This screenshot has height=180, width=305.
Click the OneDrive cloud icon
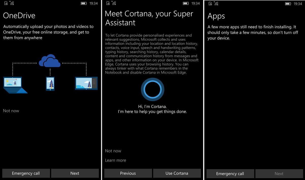click(x=50, y=61)
